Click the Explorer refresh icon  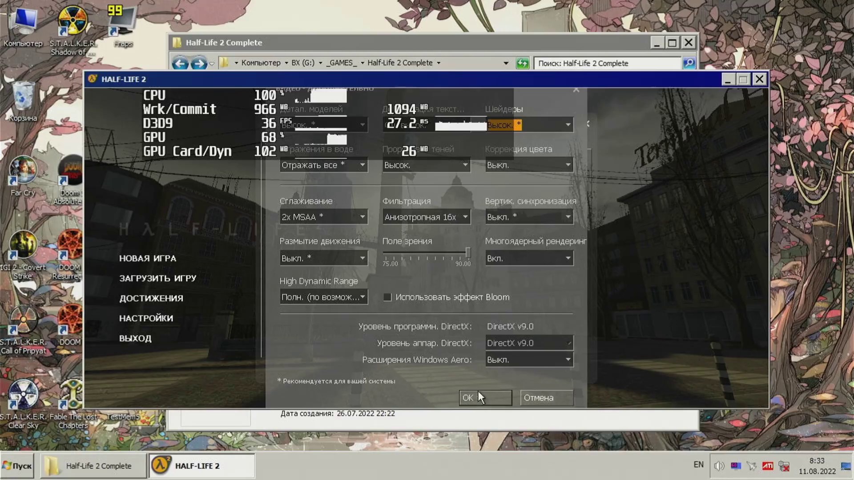[522, 63]
